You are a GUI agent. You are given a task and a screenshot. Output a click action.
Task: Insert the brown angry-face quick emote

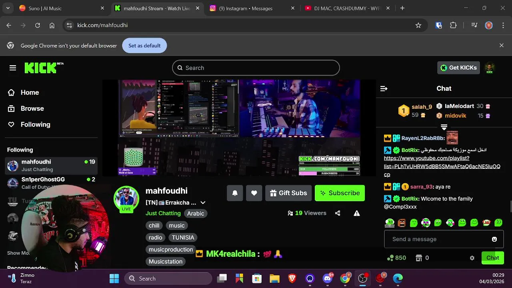click(402, 223)
